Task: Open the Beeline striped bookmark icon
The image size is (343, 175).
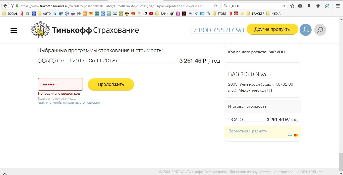Action: [x=127, y=14]
